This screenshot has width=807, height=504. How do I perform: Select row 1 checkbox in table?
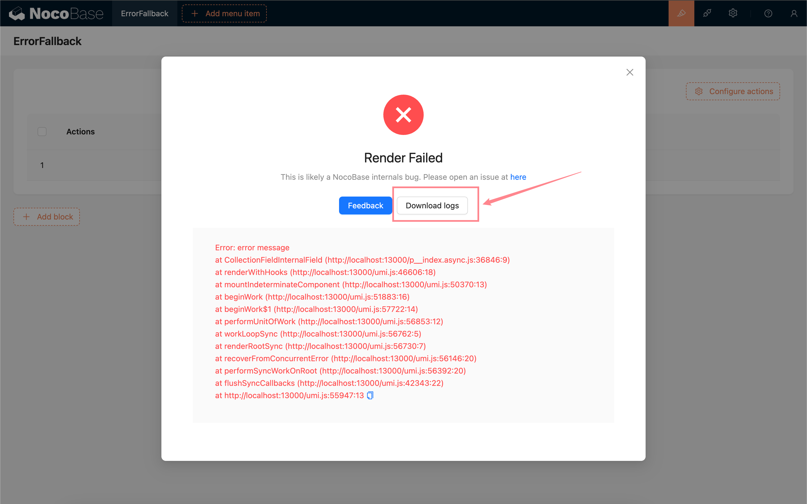pyautogui.click(x=42, y=165)
